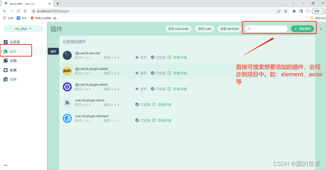Click the @vue/cli-service terminal logo
This screenshot has height=170, width=326.
pyautogui.click(x=67, y=56)
